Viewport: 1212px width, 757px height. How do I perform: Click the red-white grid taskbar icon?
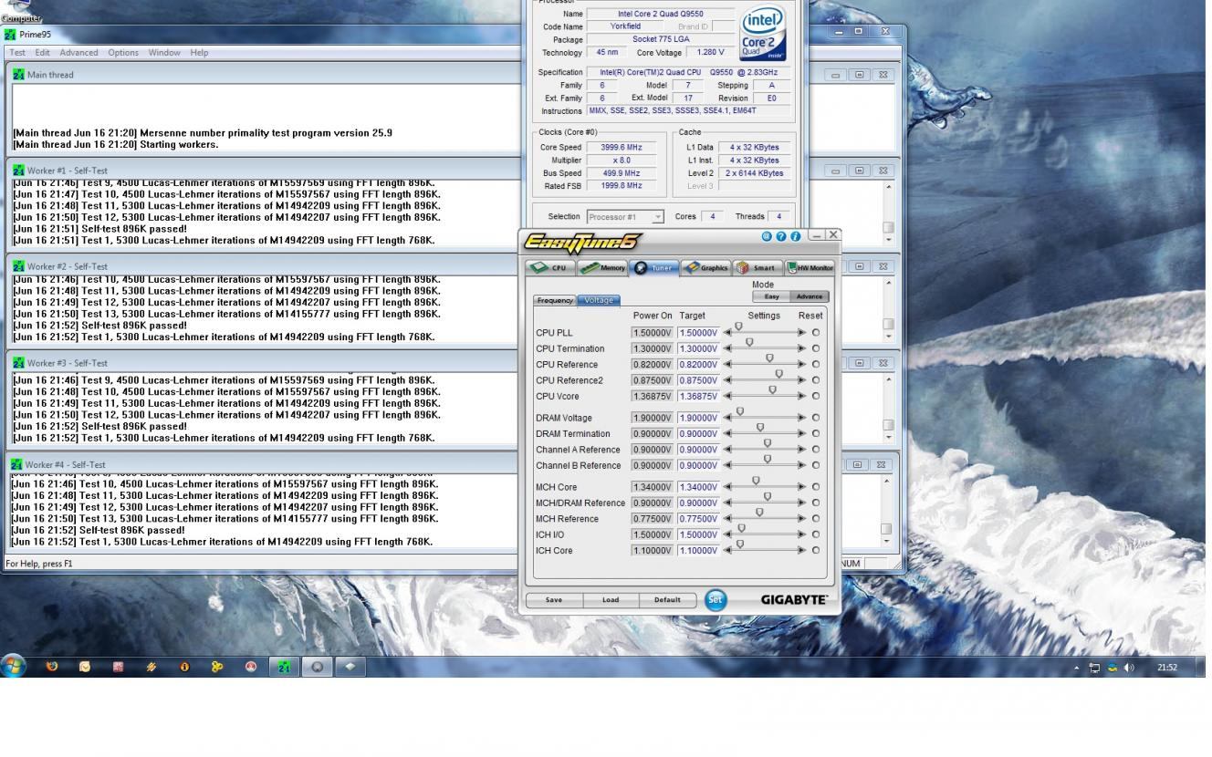tap(118, 667)
